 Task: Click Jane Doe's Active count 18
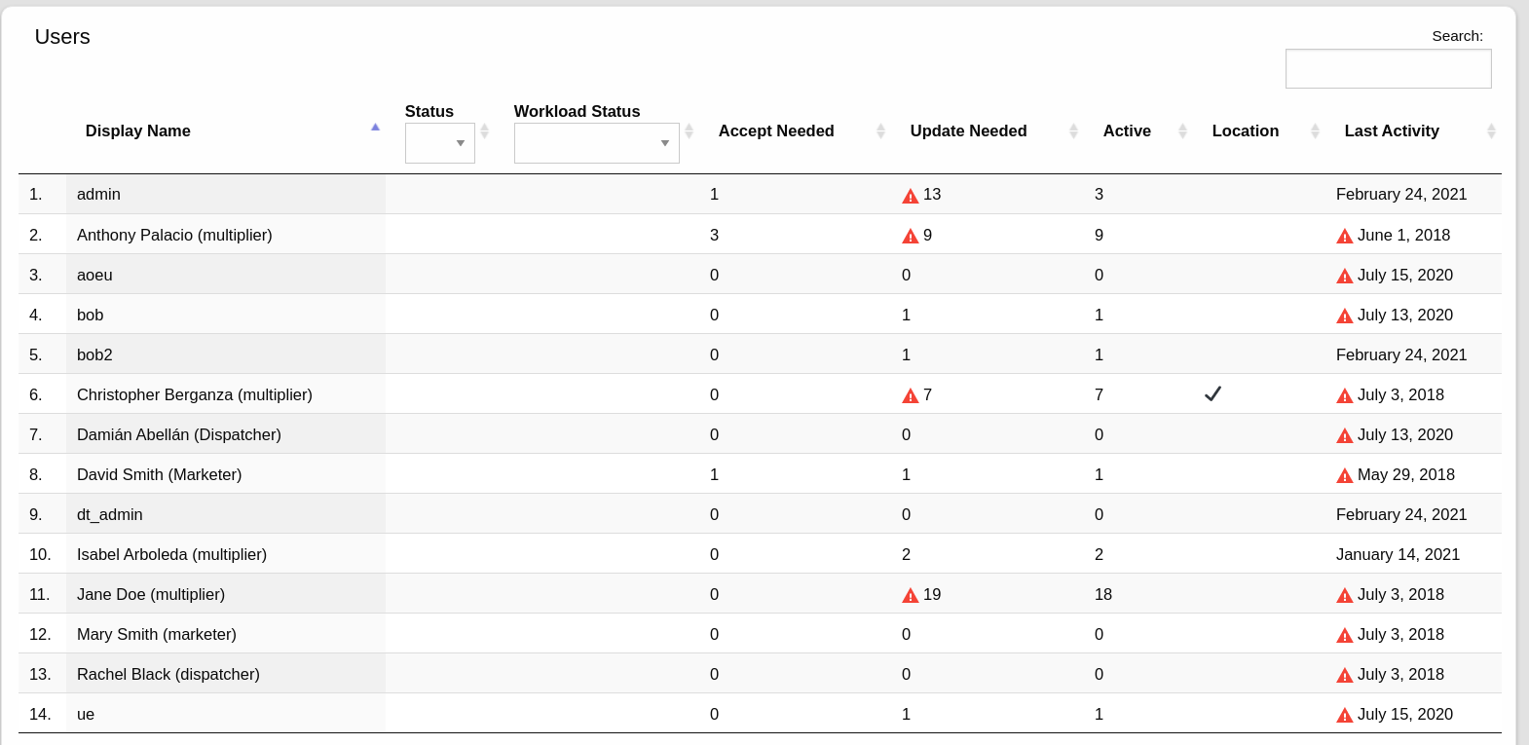coord(1103,594)
